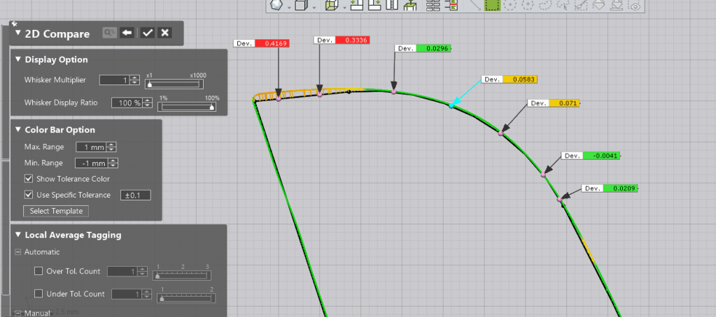The height and width of the screenshot is (317, 716).
Task: Enable Over Tol. Count checkbox
Action: (x=38, y=271)
